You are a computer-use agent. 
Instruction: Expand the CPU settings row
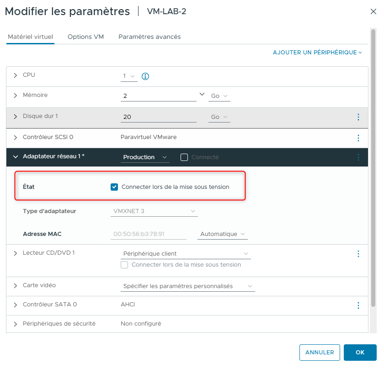[15, 75]
